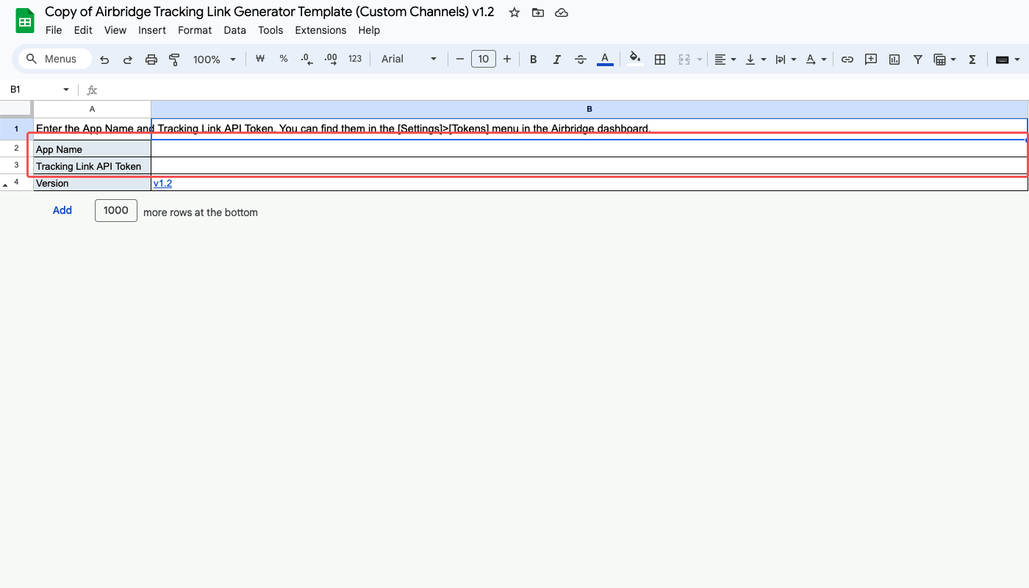Redo the last action
Viewport: 1029px width, 588px height.
point(128,60)
